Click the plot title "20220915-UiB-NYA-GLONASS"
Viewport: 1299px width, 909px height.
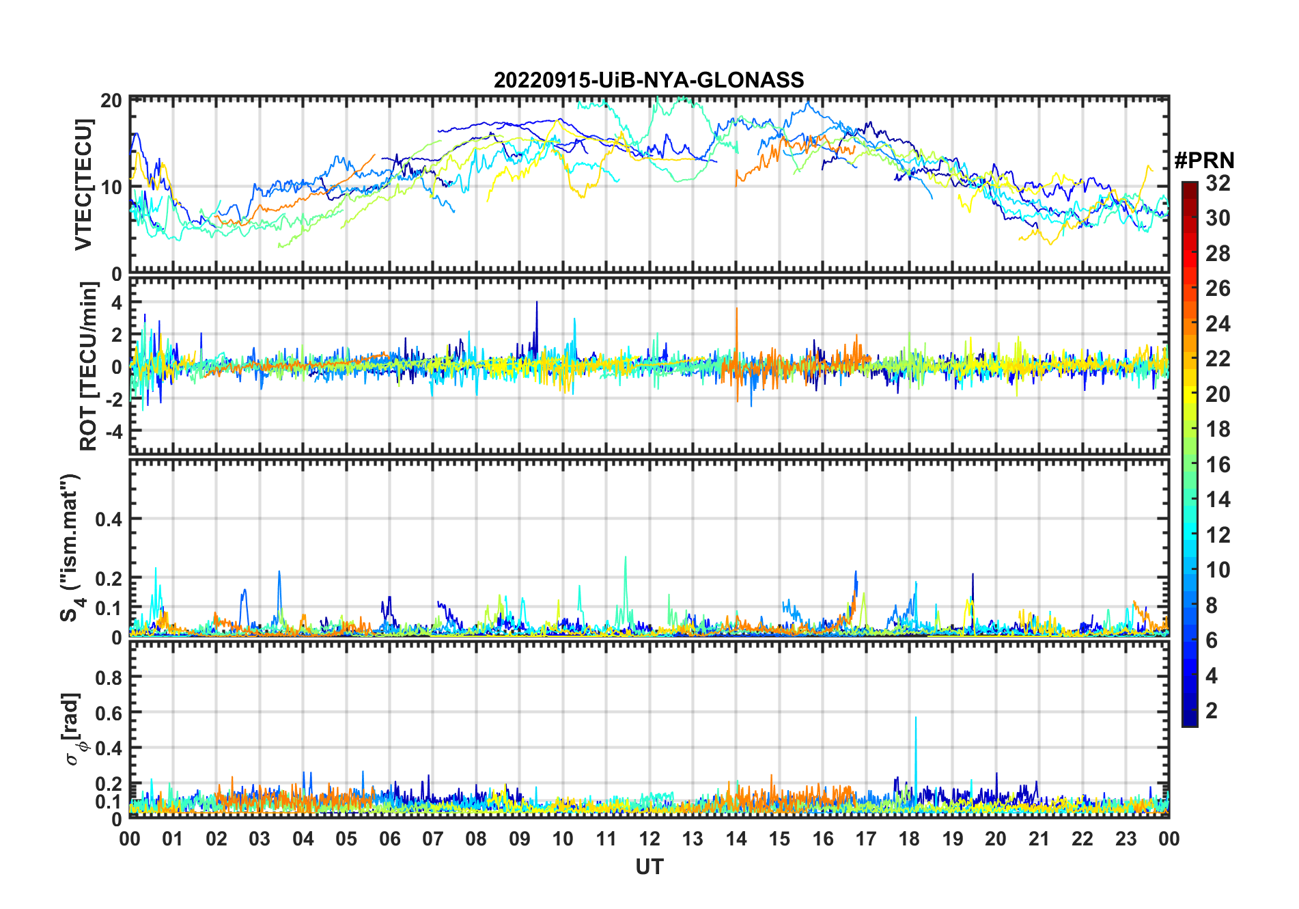[x=649, y=80]
